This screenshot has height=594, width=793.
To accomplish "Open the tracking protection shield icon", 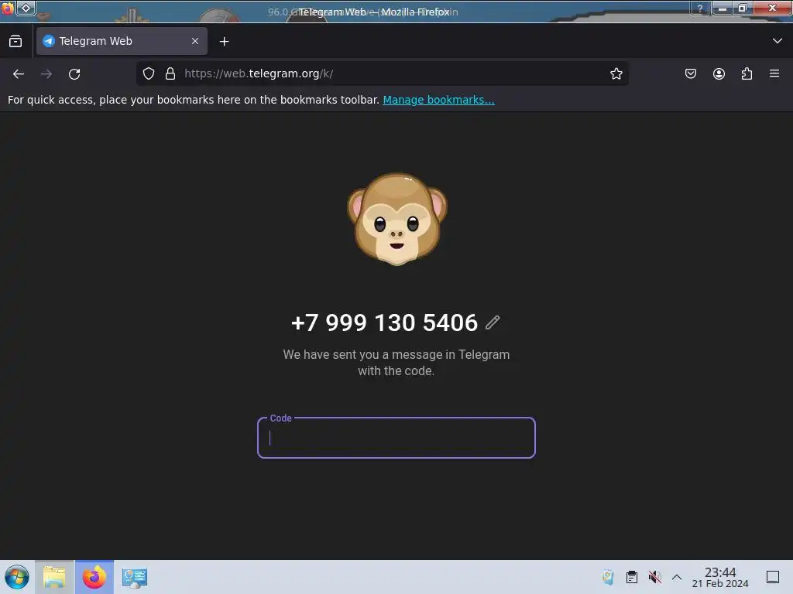I will pyautogui.click(x=148, y=73).
